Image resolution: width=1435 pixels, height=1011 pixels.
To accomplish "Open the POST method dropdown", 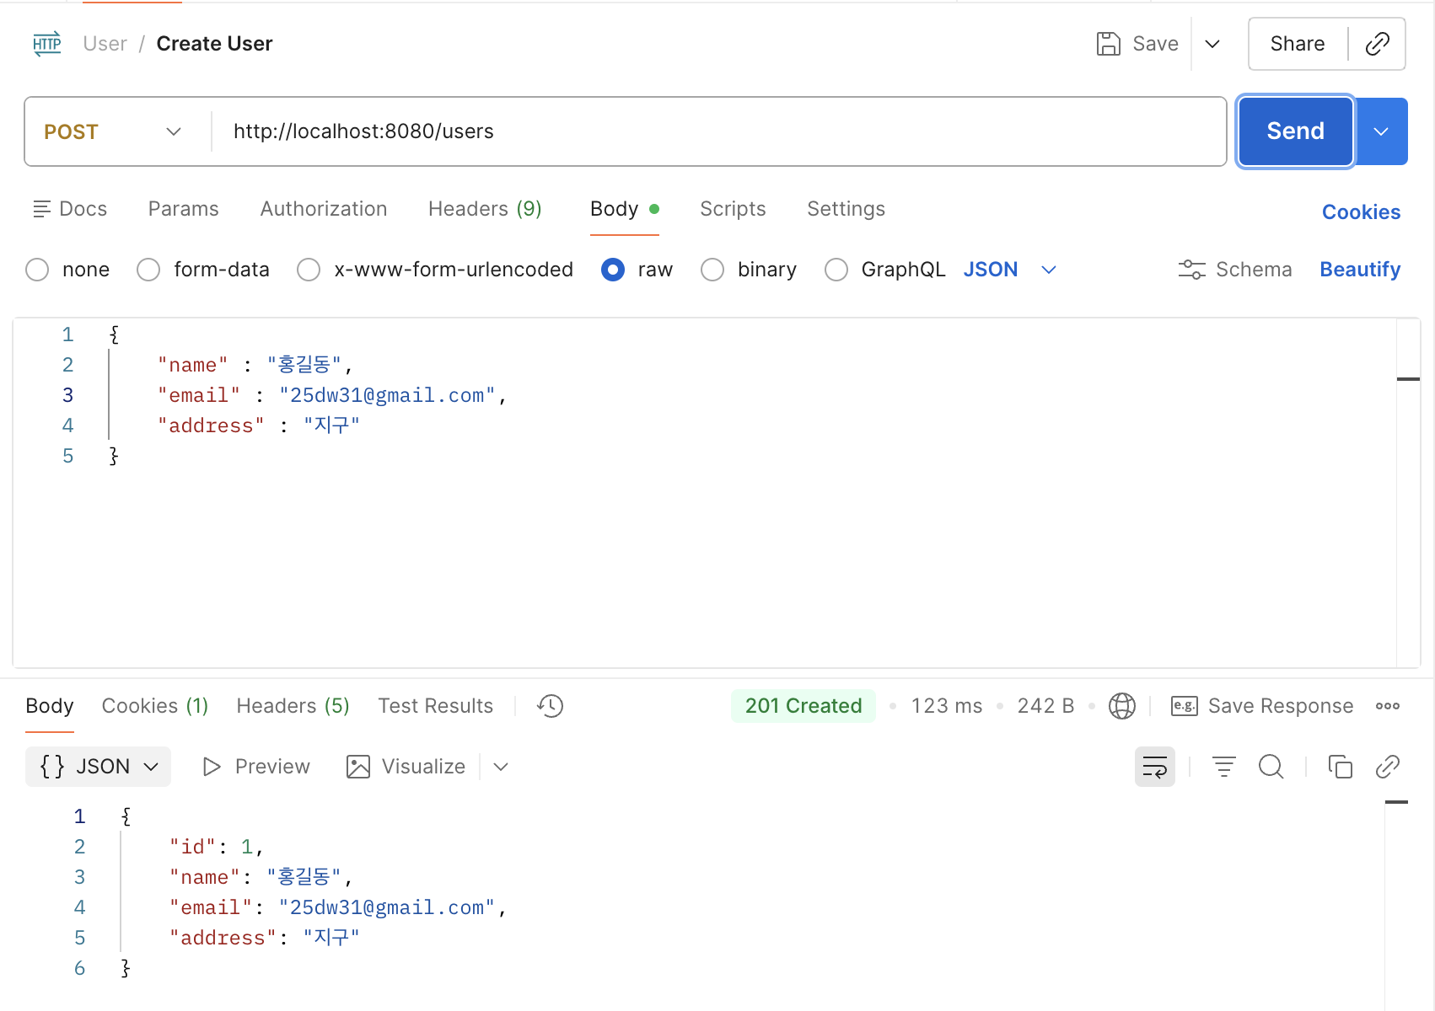I will (113, 131).
